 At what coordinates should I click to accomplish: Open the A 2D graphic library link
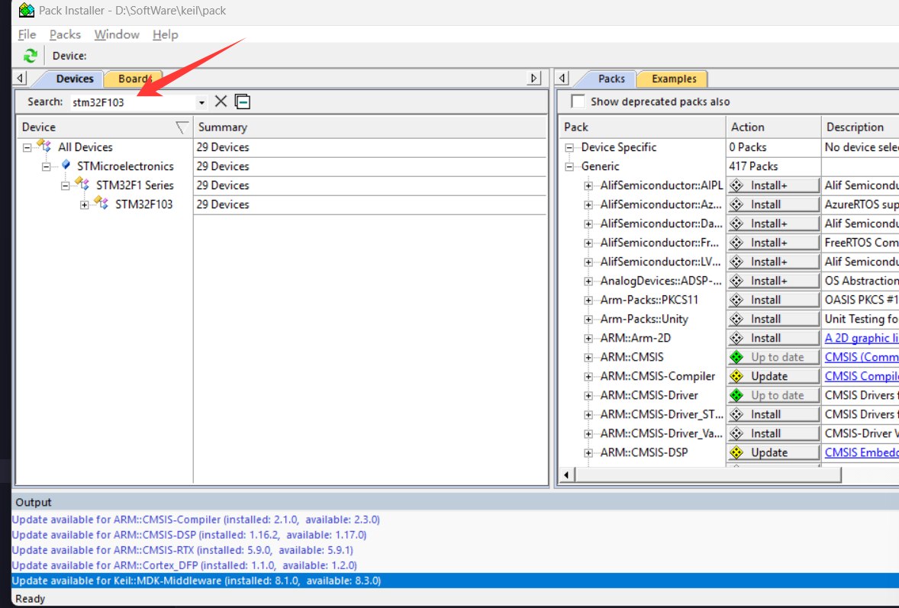pyautogui.click(x=862, y=338)
